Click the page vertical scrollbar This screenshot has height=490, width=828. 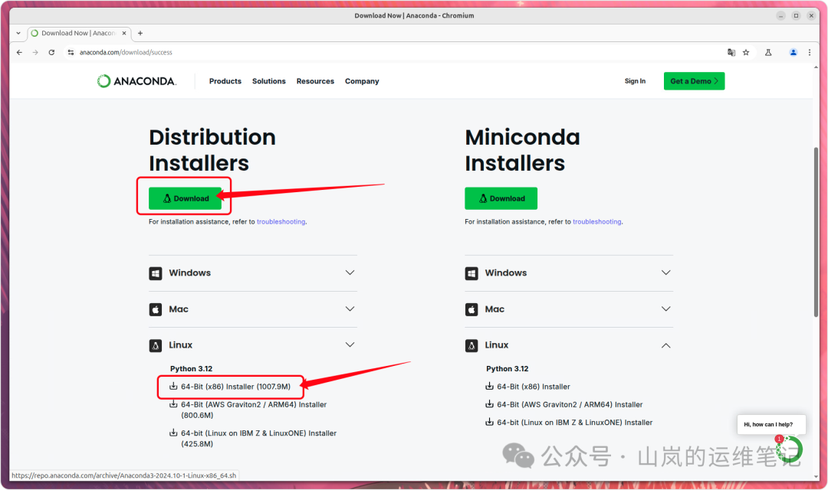(816, 230)
